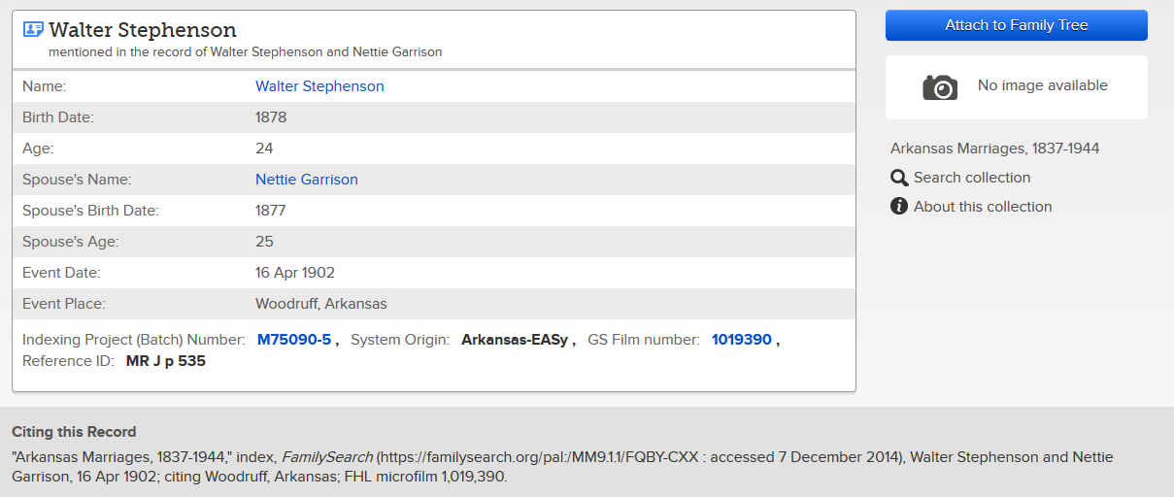Click the reference ID MR J p 535

[x=166, y=361]
